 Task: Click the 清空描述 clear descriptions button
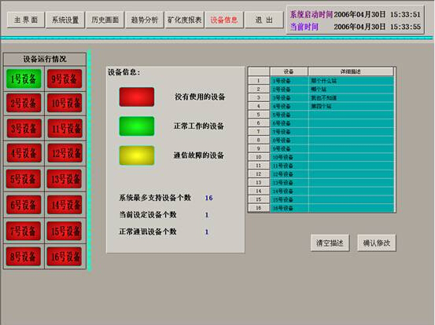(x=330, y=243)
